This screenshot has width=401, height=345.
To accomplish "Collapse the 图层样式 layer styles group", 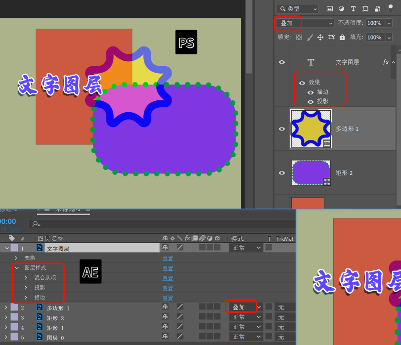I will coord(17,268).
